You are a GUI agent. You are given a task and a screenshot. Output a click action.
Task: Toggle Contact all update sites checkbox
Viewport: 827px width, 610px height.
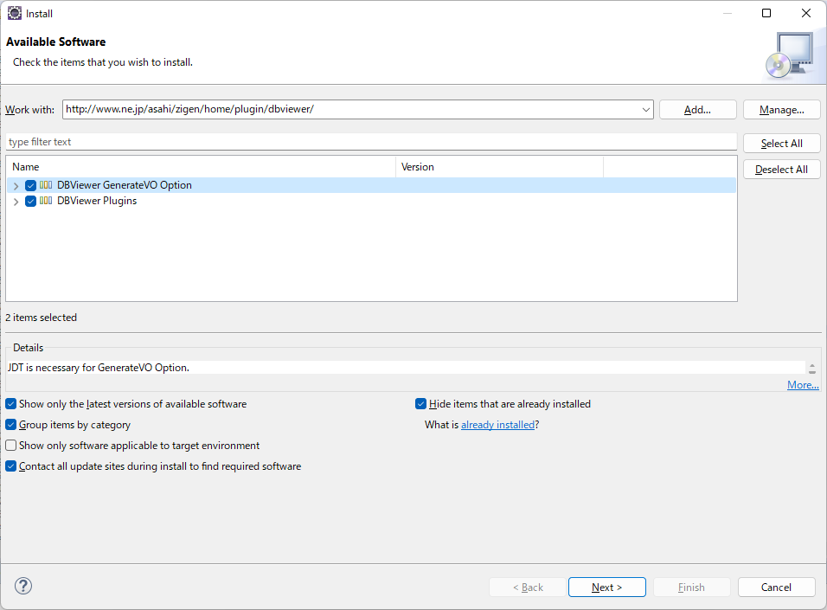11,466
